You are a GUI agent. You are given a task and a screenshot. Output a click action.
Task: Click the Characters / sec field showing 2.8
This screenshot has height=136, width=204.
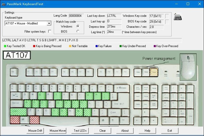point(157,27)
